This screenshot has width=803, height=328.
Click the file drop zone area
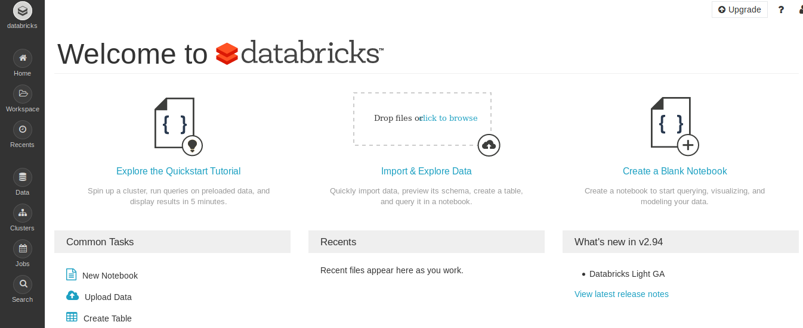point(422,119)
